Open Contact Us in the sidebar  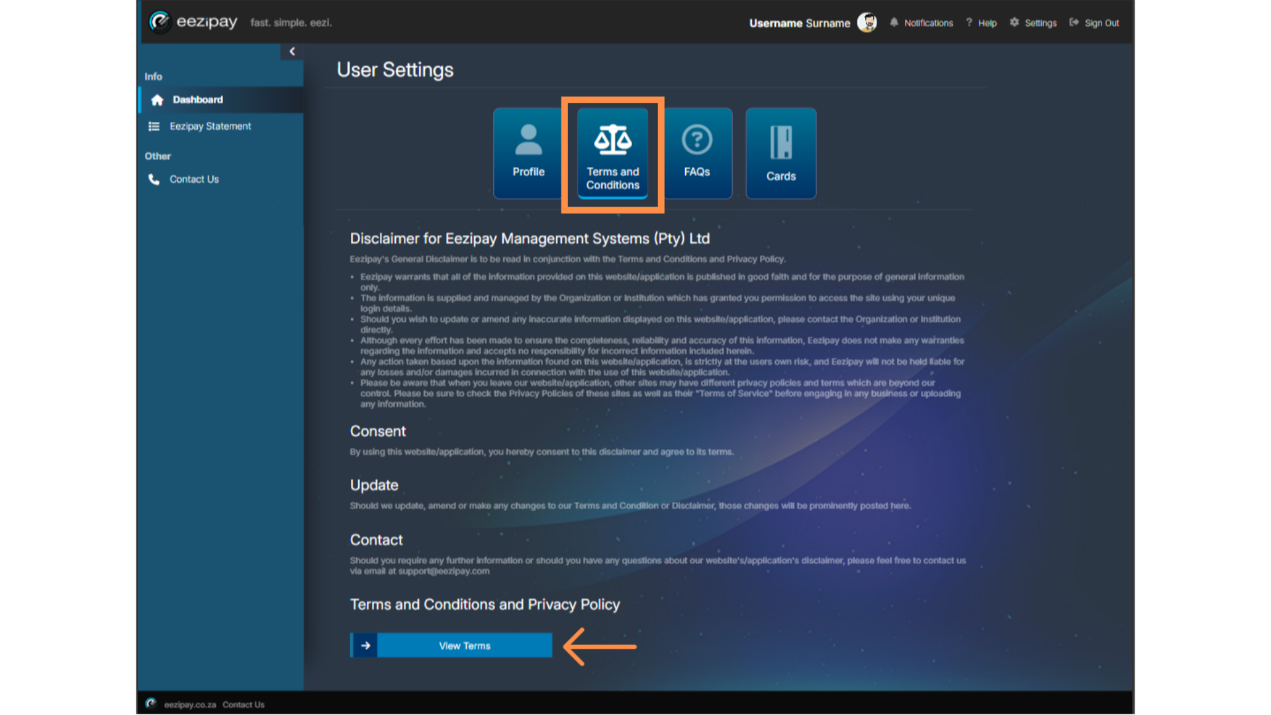(222, 179)
